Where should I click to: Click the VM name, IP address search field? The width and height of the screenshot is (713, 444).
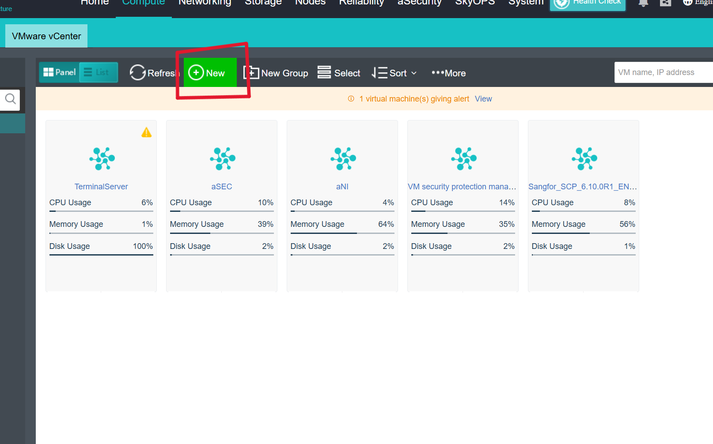663,72
